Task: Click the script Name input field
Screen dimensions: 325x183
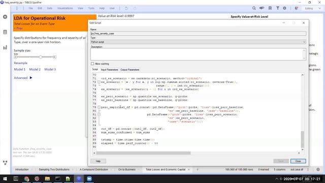Action: point(198,34)
